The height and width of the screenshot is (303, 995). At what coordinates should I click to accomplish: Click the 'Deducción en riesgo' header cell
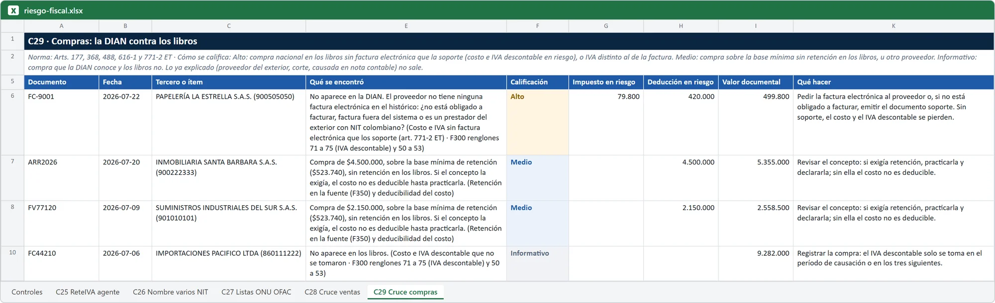pos(681,82)
